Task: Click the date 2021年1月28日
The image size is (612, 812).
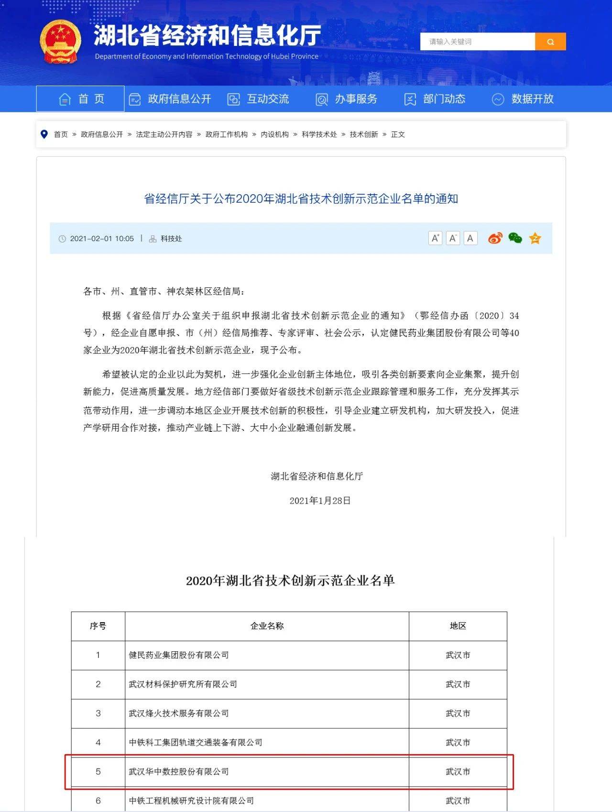Action: click(320, 501)
